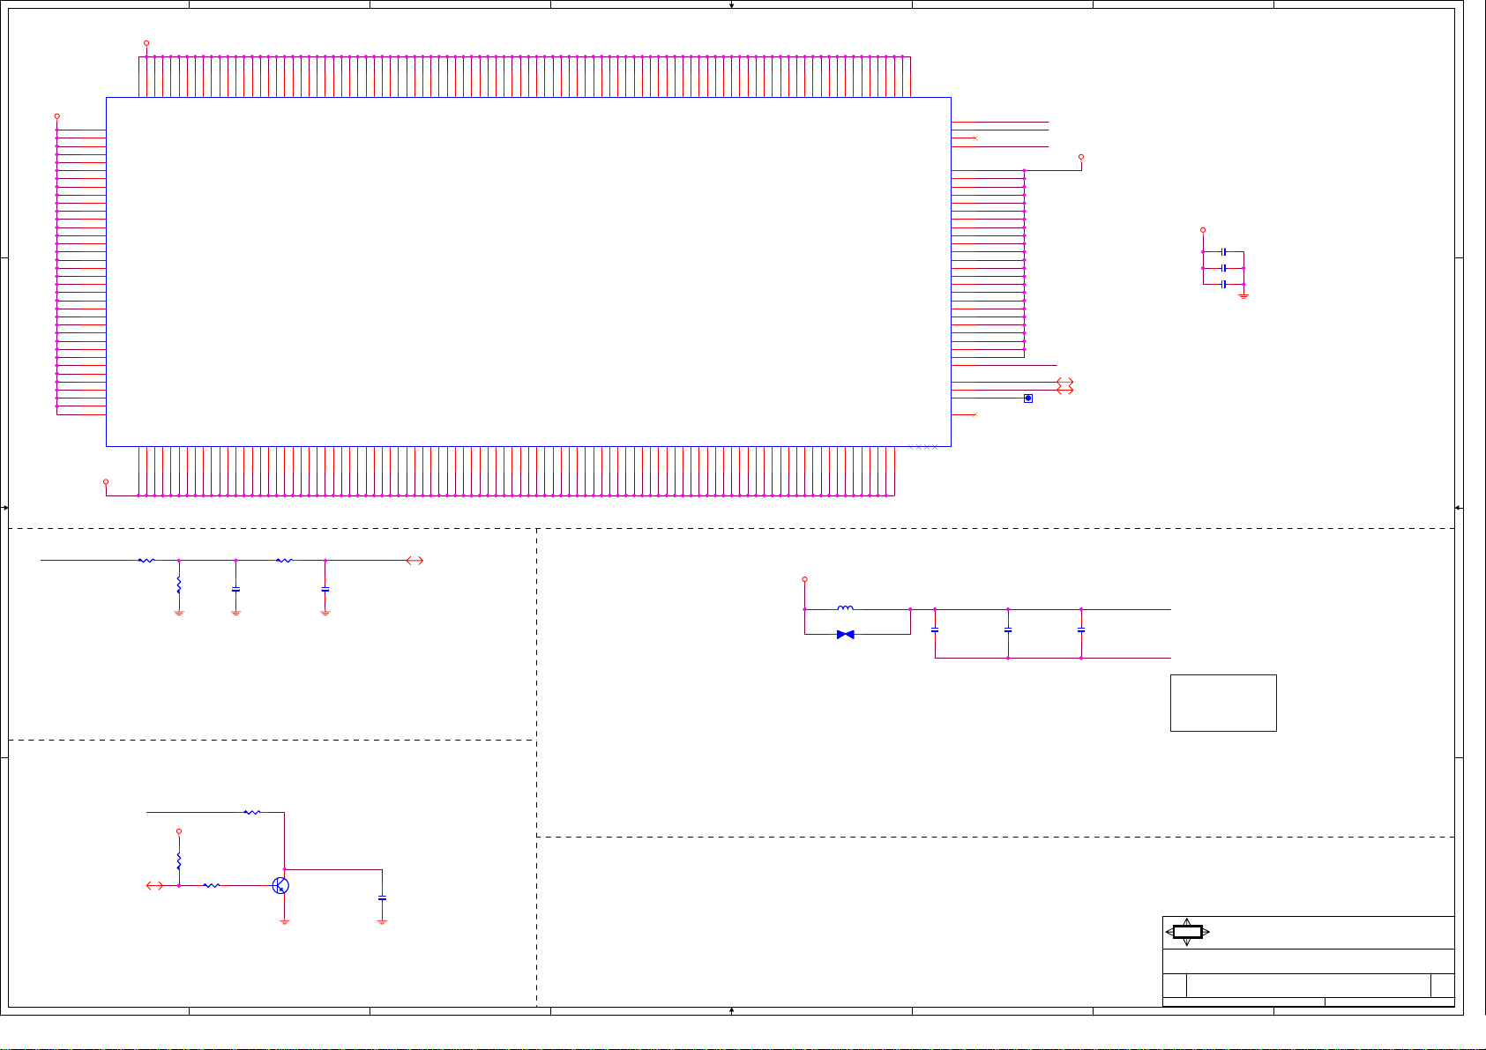Image resolution: width=1486 pixels, height=1050 pixels.
Task: Select the series resistor feeding the transistor base
Action: pos(212,885)
